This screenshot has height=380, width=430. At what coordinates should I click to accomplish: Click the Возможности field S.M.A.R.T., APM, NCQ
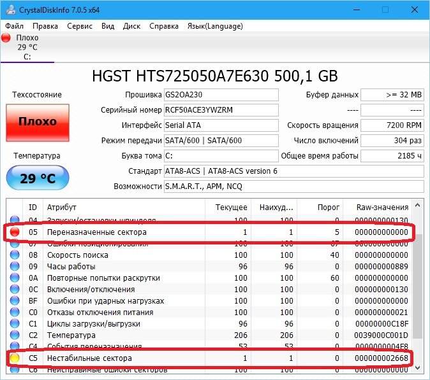pos(294,186)
